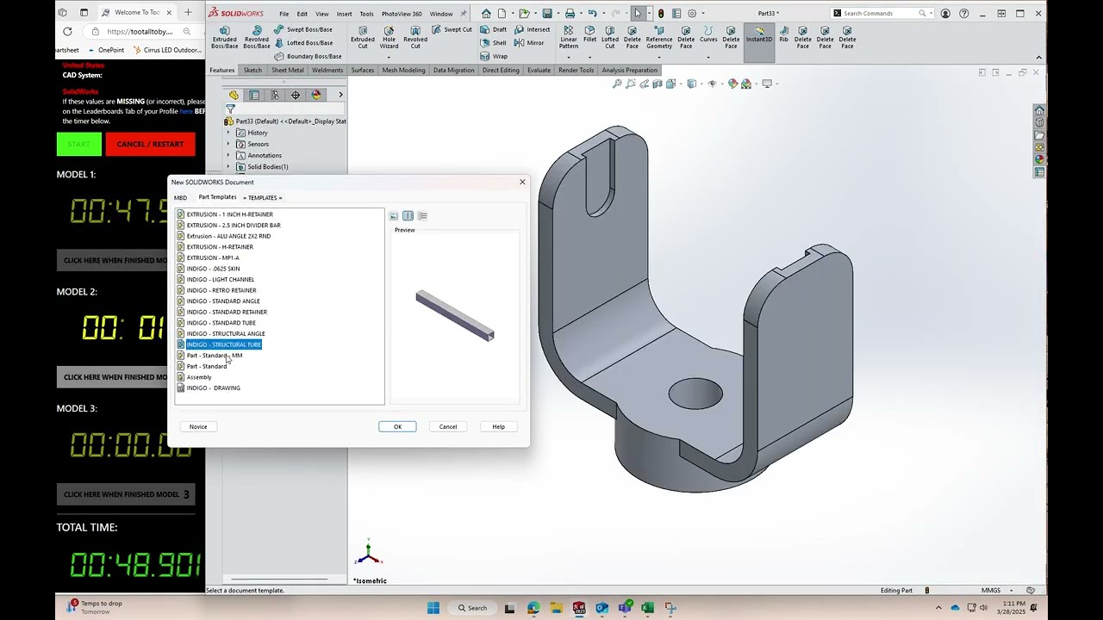This screenshot has height=620, width=1103.
Task: Open the Insert menu
Action: coord(344,14)
